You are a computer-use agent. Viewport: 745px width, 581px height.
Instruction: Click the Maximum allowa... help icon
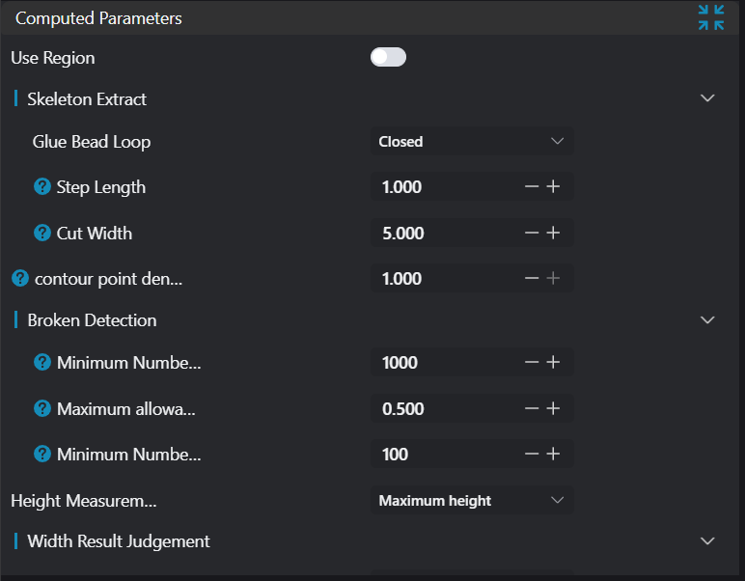click(41, 408)
